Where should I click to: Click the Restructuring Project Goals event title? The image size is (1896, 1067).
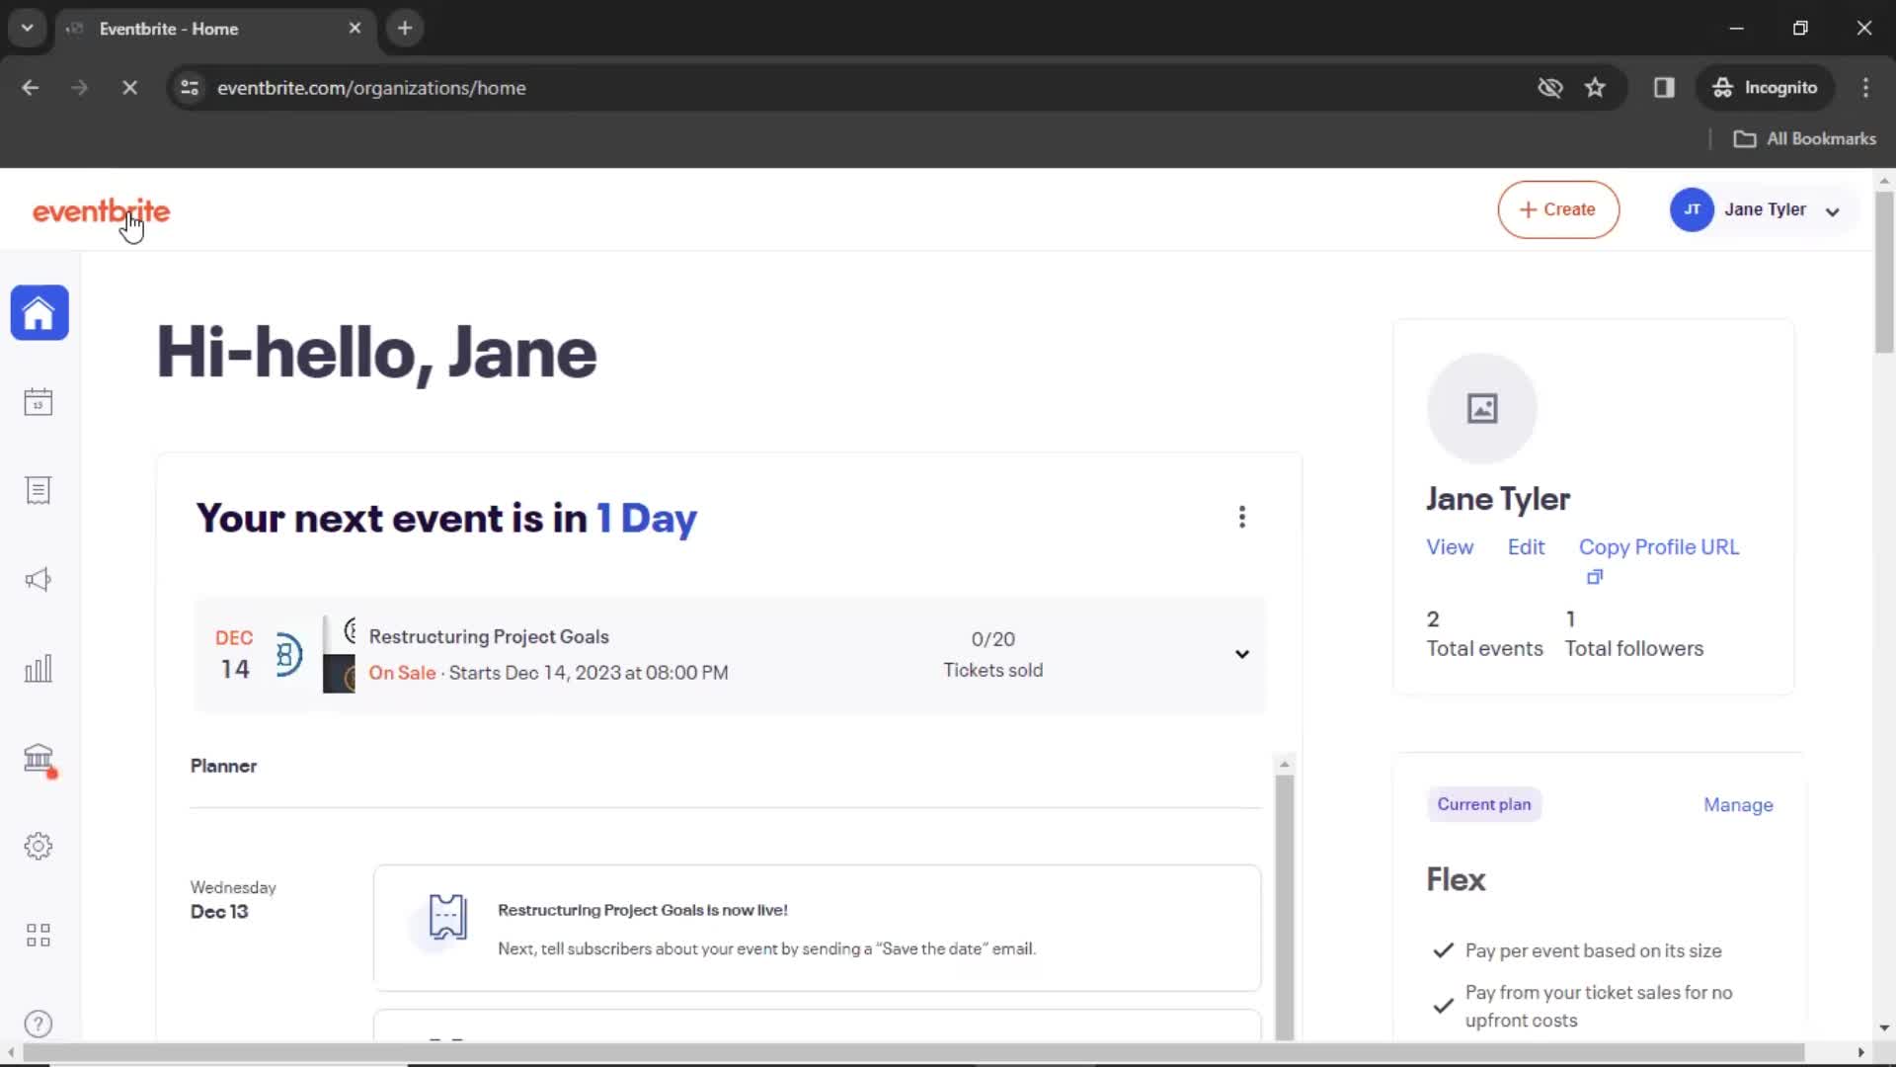point(489,637)
